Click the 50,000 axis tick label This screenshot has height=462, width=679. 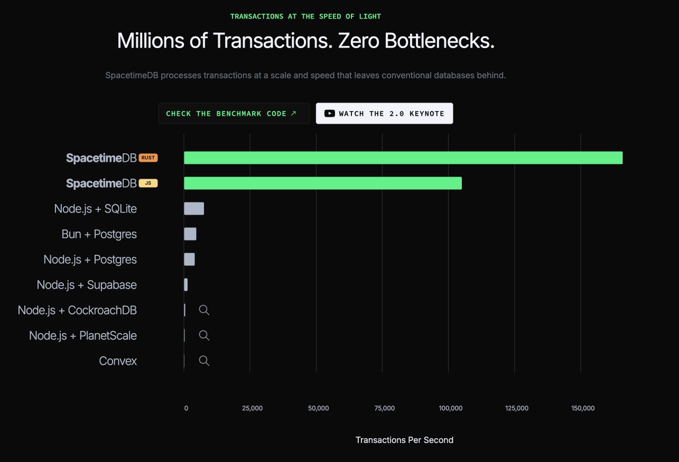click(318, 408)
